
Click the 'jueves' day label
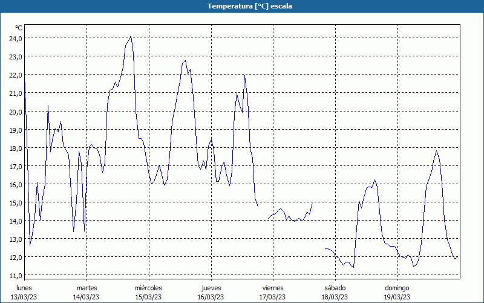(x=211, y=288)
